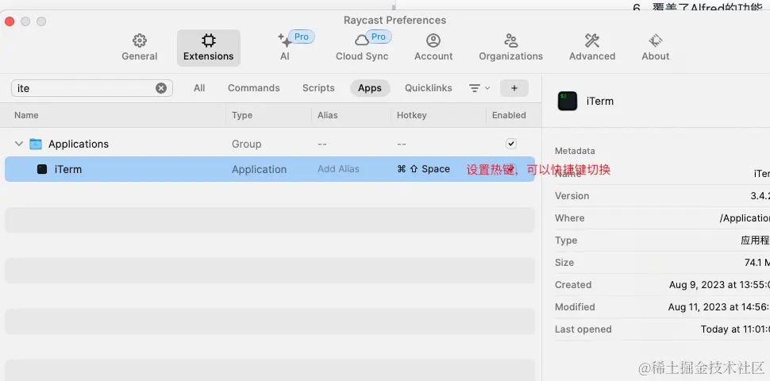Screen dimensions: 770x381
Task: Click the Version label in metadata
Action: tap(572, 196)
